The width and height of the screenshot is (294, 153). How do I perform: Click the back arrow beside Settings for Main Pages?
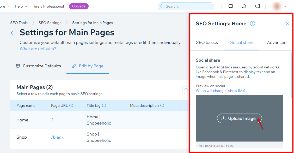click(12, 33)
